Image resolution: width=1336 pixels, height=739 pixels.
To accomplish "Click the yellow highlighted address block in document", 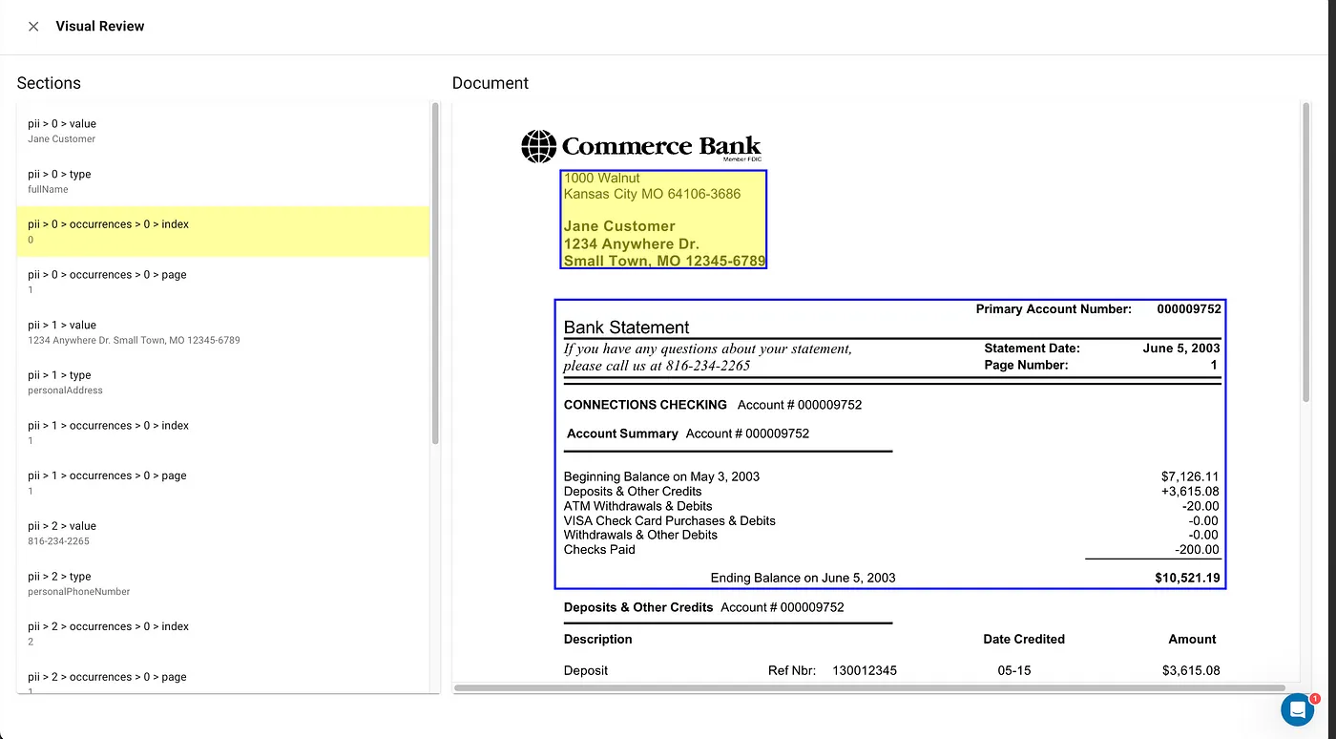I will tap(663, 220).
